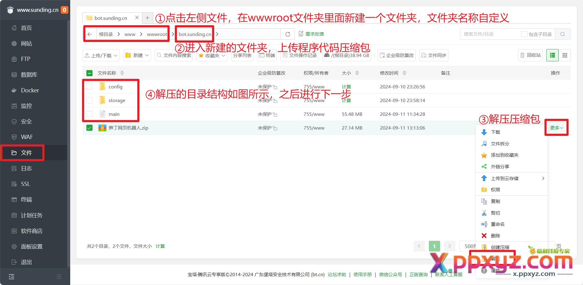Sort by 修改时间 column arrows
Screen dimensions: 583x285
click(404, 73)
